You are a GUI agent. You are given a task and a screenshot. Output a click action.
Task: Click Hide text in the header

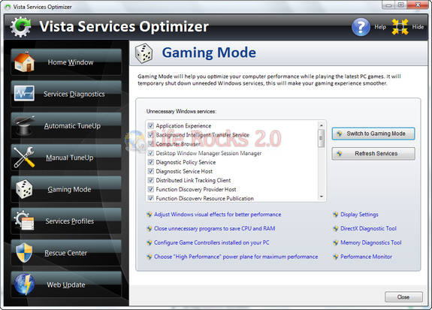tap(418, 27)
